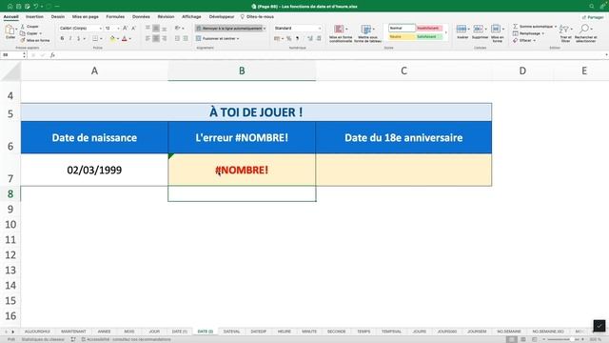The image size is (609, 343).
Task: Toggle italic formatting
Action: point(70,38)
